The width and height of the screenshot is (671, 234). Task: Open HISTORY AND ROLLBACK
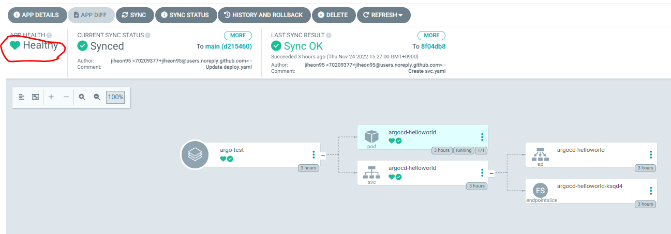point(264,15)
